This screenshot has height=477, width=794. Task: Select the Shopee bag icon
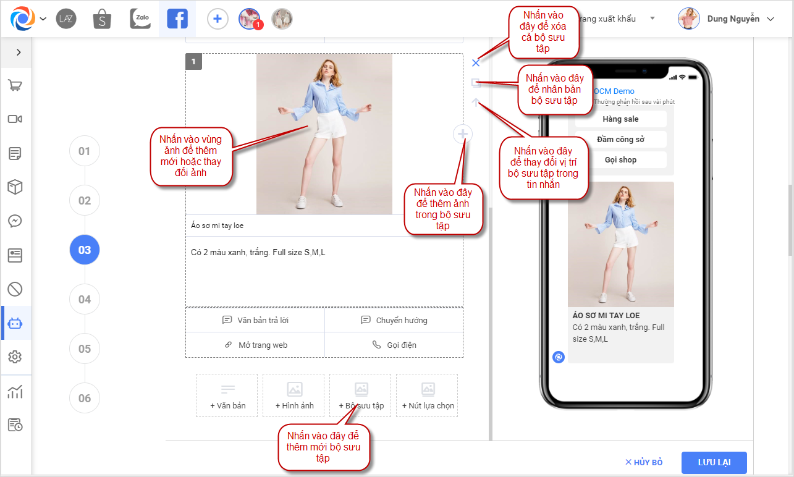point(102,19)
